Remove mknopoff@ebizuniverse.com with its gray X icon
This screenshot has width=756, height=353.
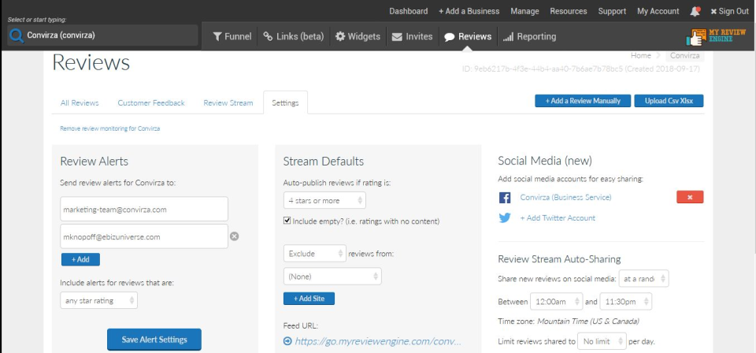235,236
